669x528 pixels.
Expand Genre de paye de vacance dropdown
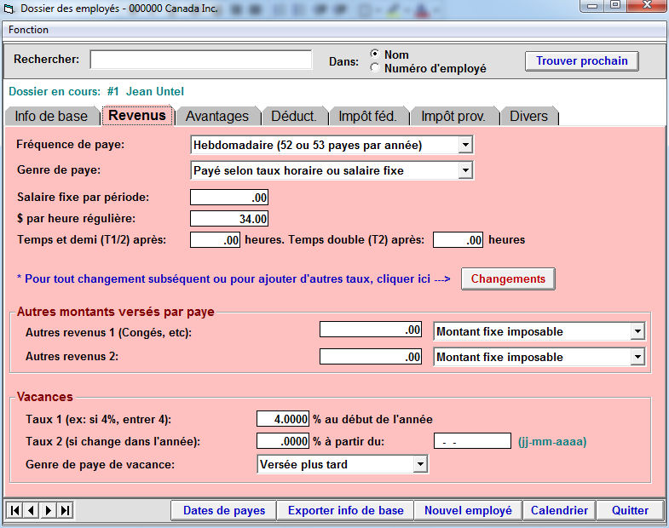(x=419, y=464)
